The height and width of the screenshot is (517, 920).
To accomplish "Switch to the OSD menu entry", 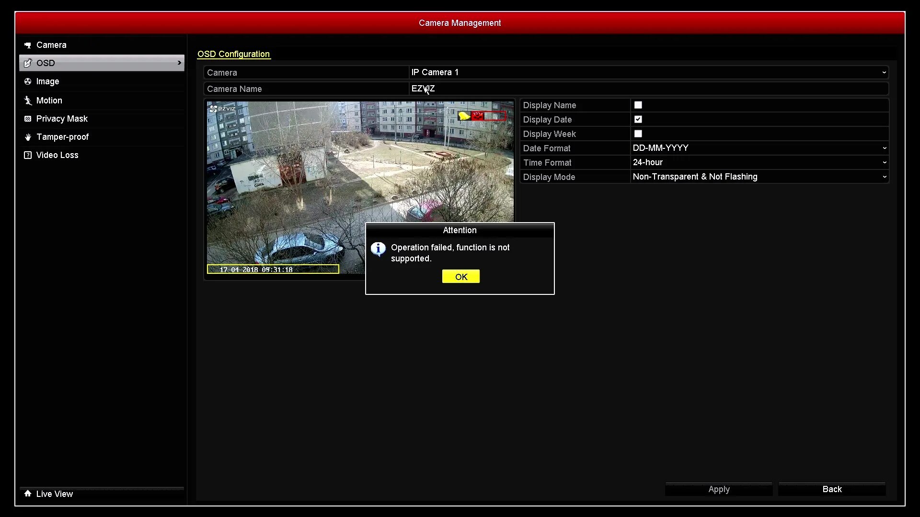I will pyautogui.click(x=46, y=63).
